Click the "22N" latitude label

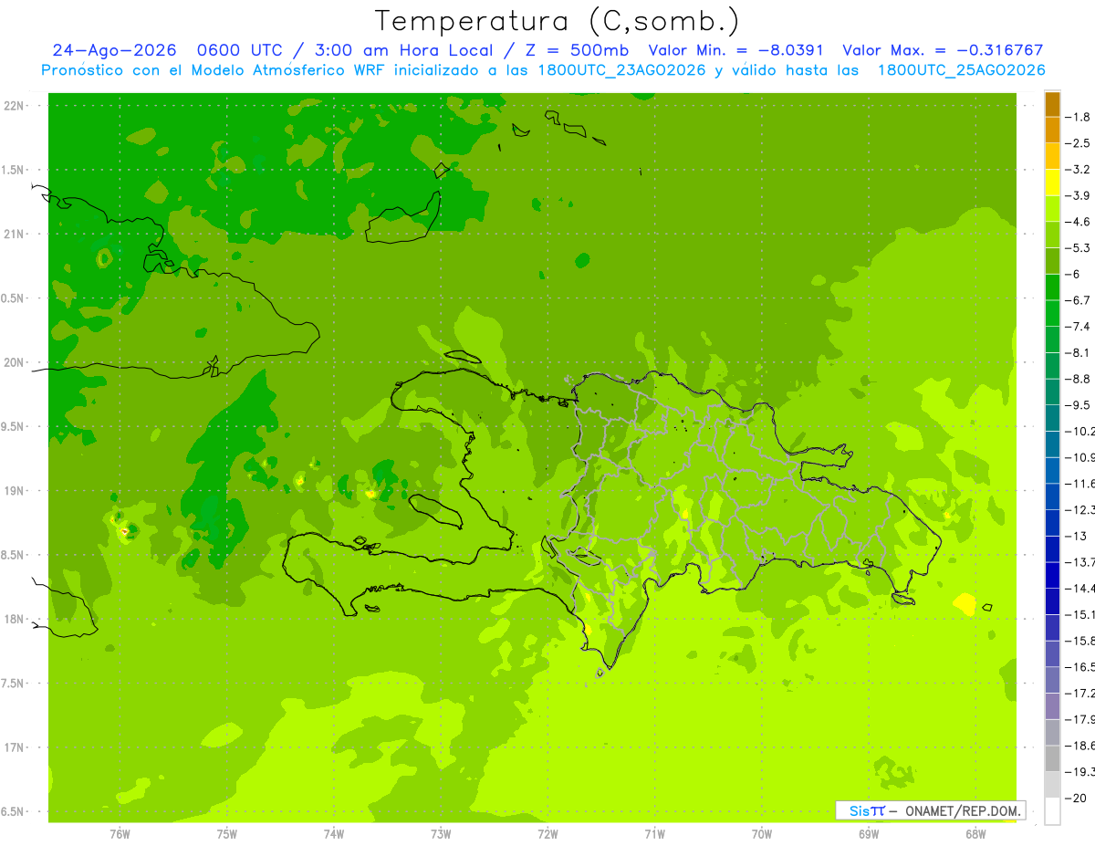tap(15, 106)
